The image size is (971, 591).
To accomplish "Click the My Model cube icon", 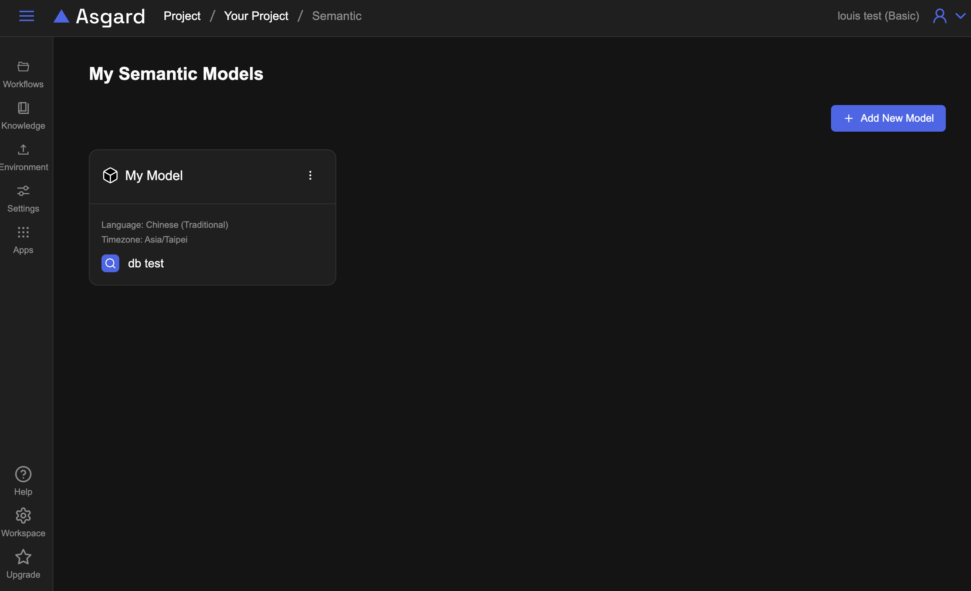I will (110, 176).
